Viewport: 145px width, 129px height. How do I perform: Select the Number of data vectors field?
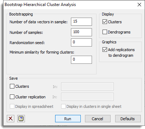(81, 21)
